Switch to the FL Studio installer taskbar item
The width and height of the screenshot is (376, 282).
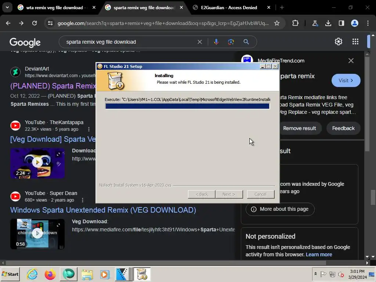[x=142, y=274]
